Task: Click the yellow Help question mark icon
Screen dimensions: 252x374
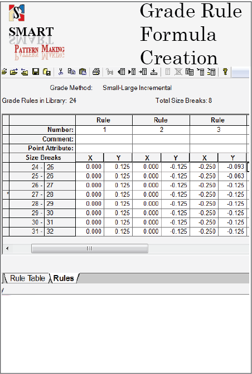Action: coord(225,72)
